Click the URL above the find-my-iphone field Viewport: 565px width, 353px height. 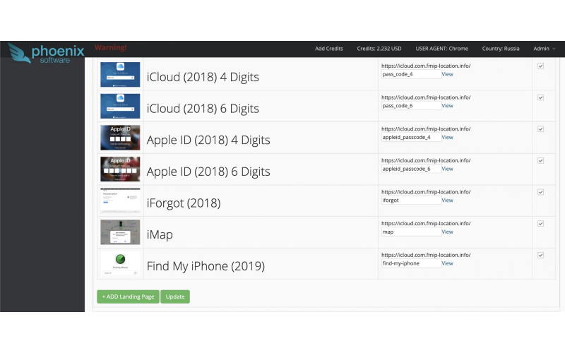[426, 255]
